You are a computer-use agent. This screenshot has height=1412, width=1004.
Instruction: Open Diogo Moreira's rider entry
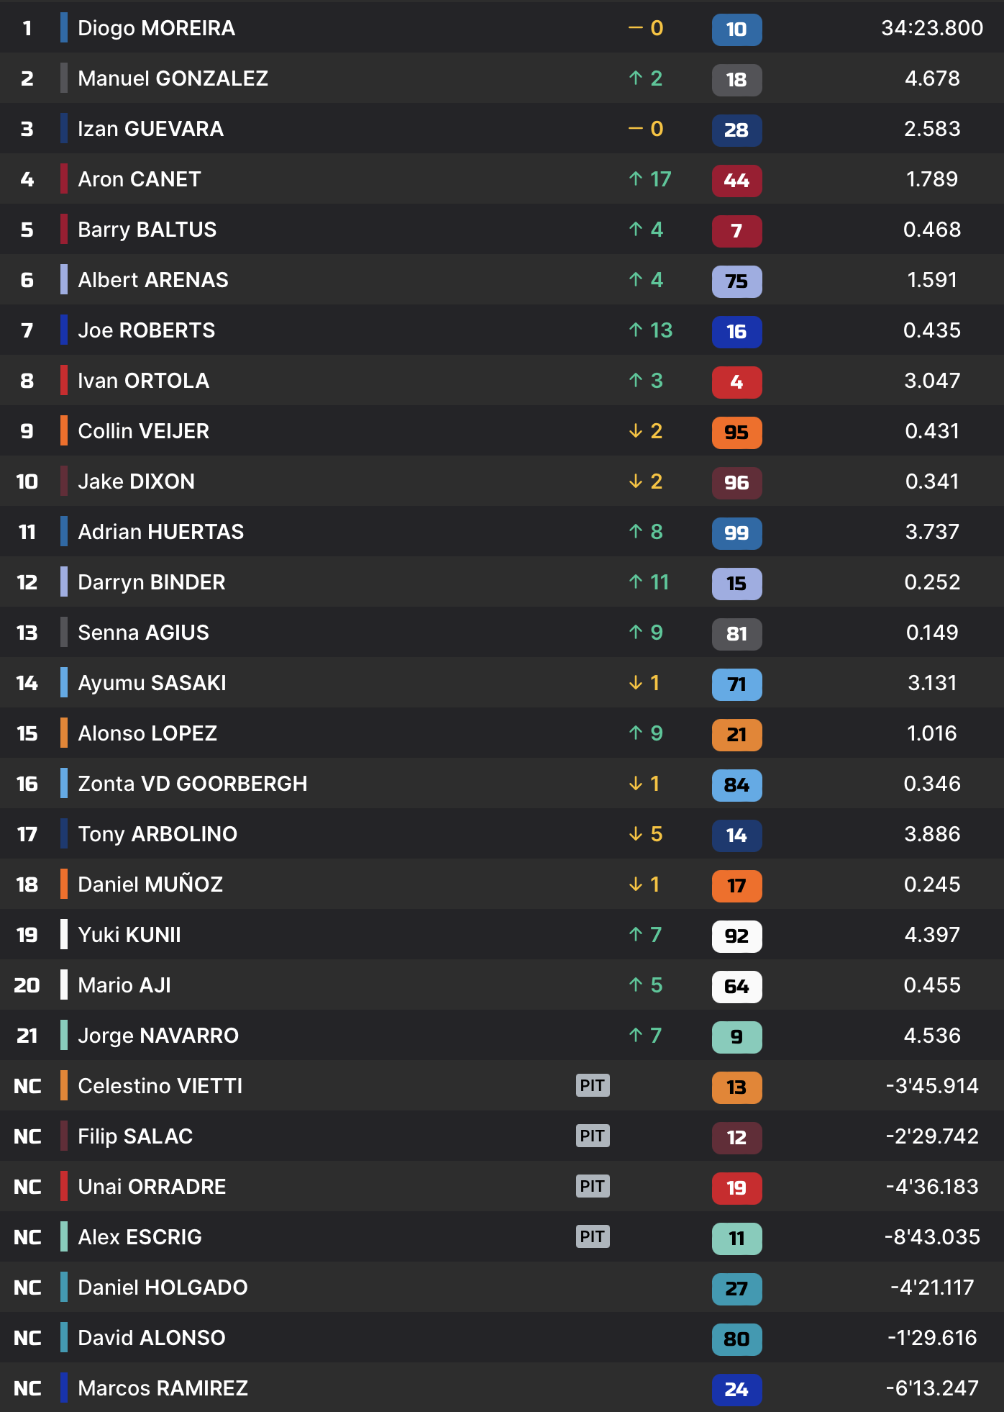[x=156, y=28]
